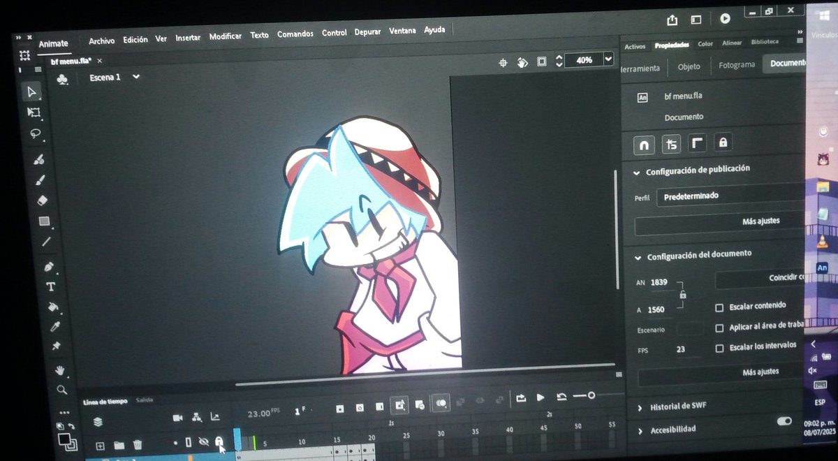Select the Selection arrow tool
This screenshot has width=838, height=461.
32,92
